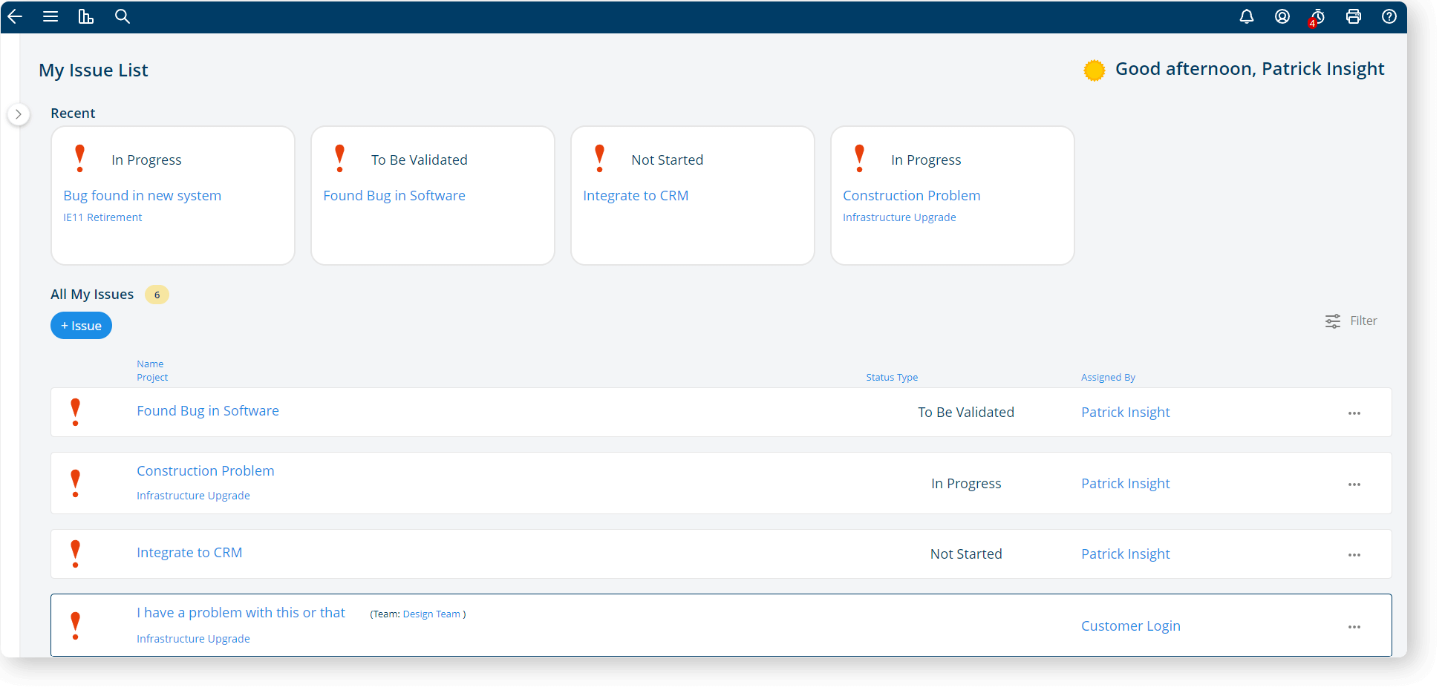Click priority icon in Construction Problem row
Viewport: 1445px width, 696px height.
tap(75, 483)
